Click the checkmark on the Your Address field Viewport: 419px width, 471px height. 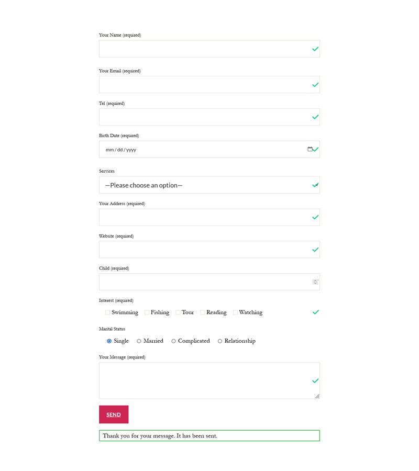315,217
